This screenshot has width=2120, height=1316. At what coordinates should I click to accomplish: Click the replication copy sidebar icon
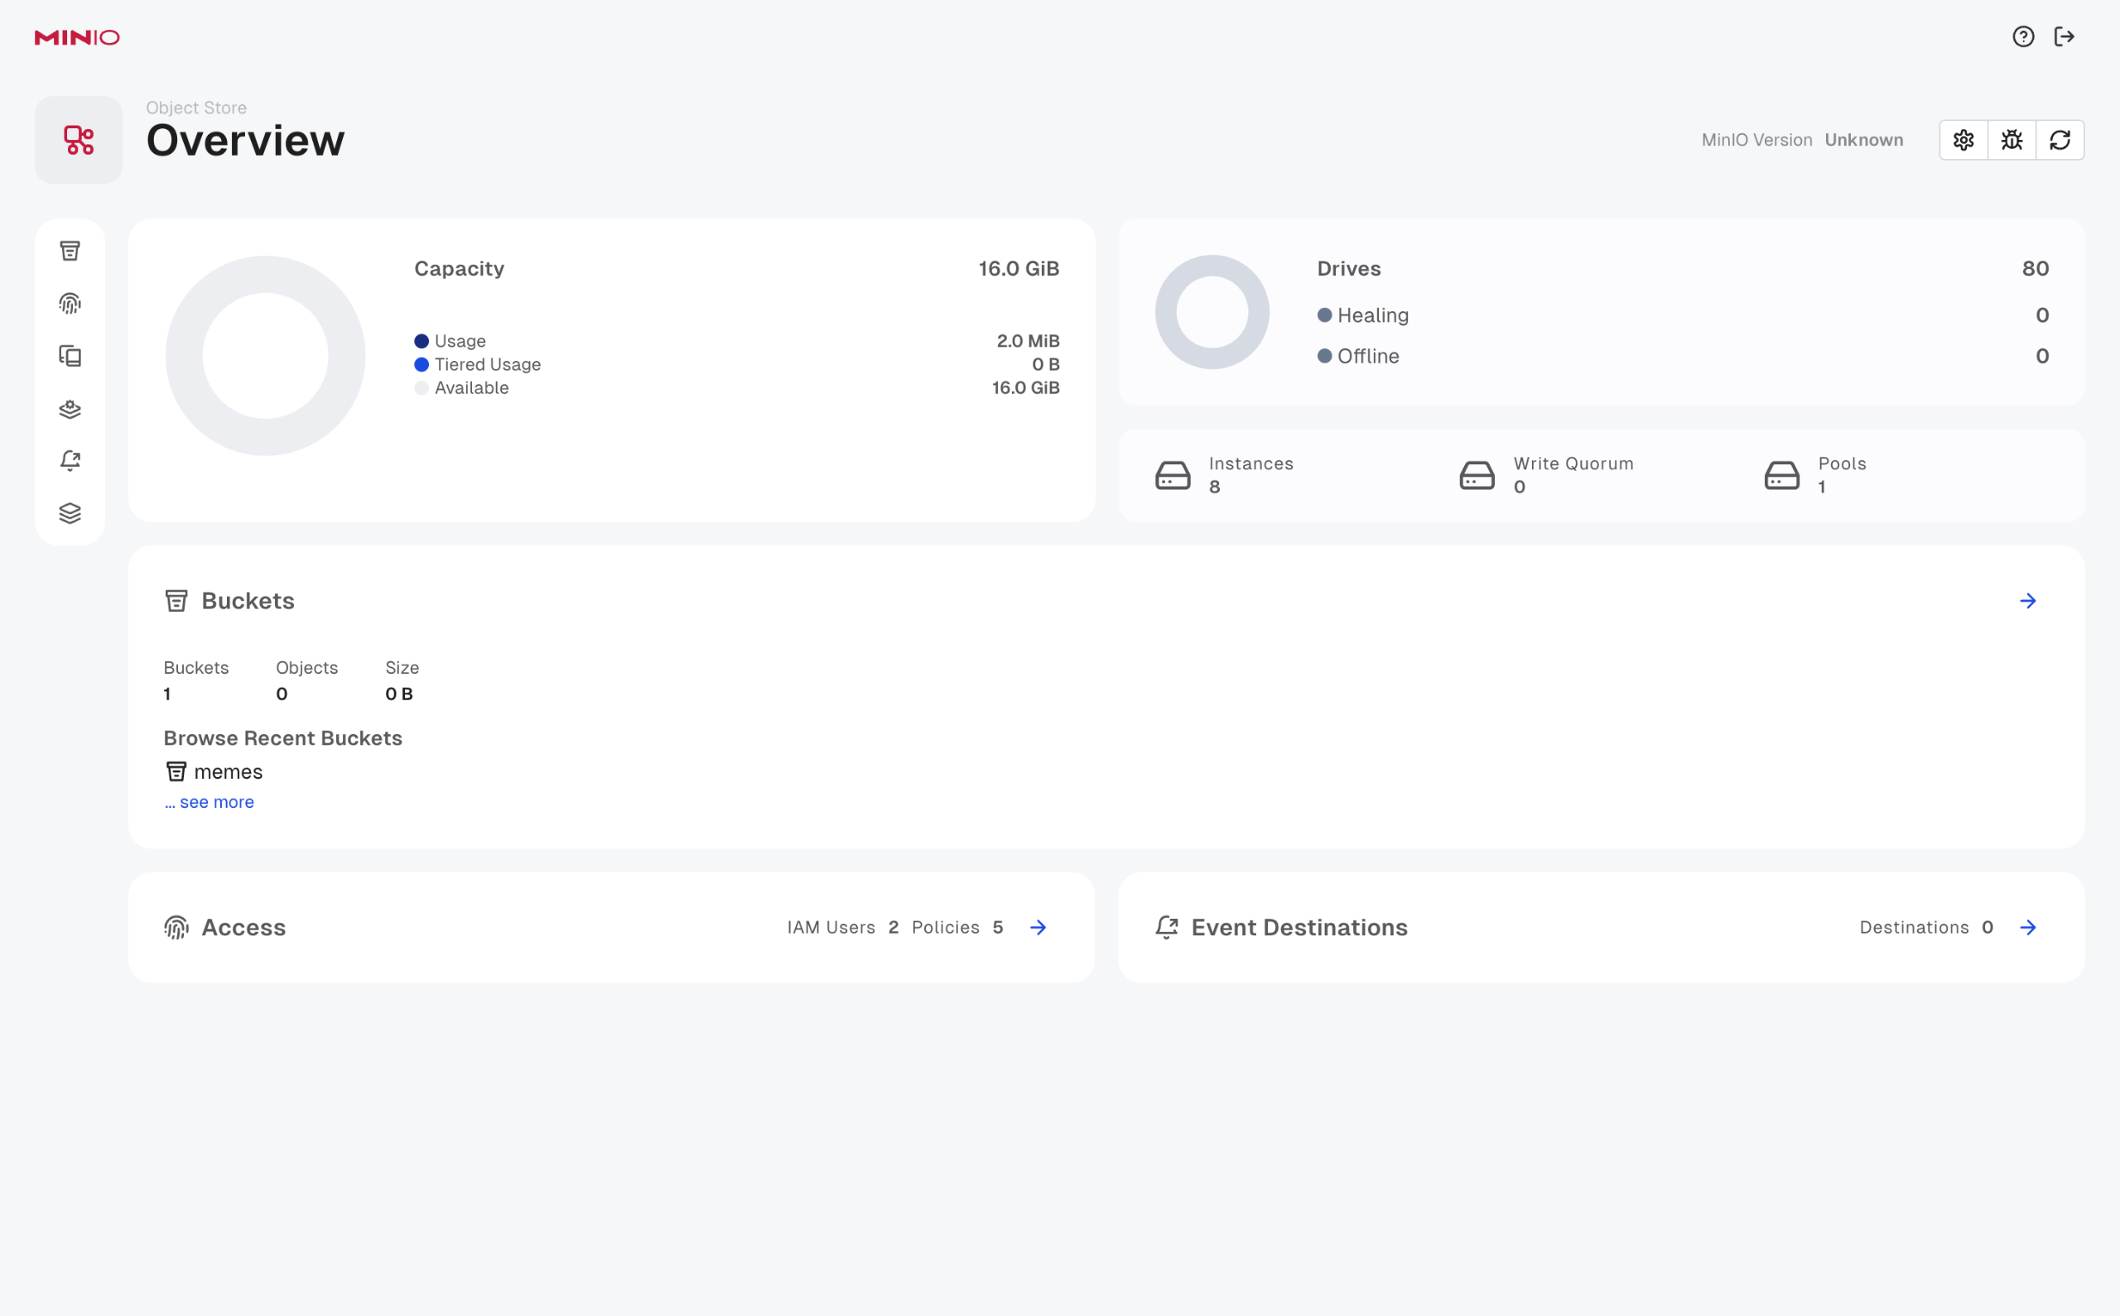70,356
